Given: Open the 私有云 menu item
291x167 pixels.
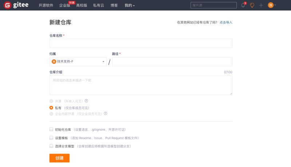Looking at the screenshot, I should tap(99, 5).
